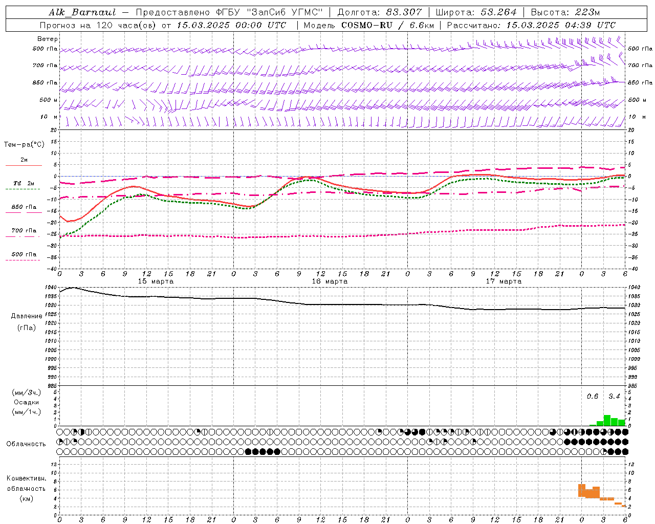The height and width of the screenshot is (524, 655).
Task: Click the Прогноз на 120 часа(ов) text
Action: (98, 25)
